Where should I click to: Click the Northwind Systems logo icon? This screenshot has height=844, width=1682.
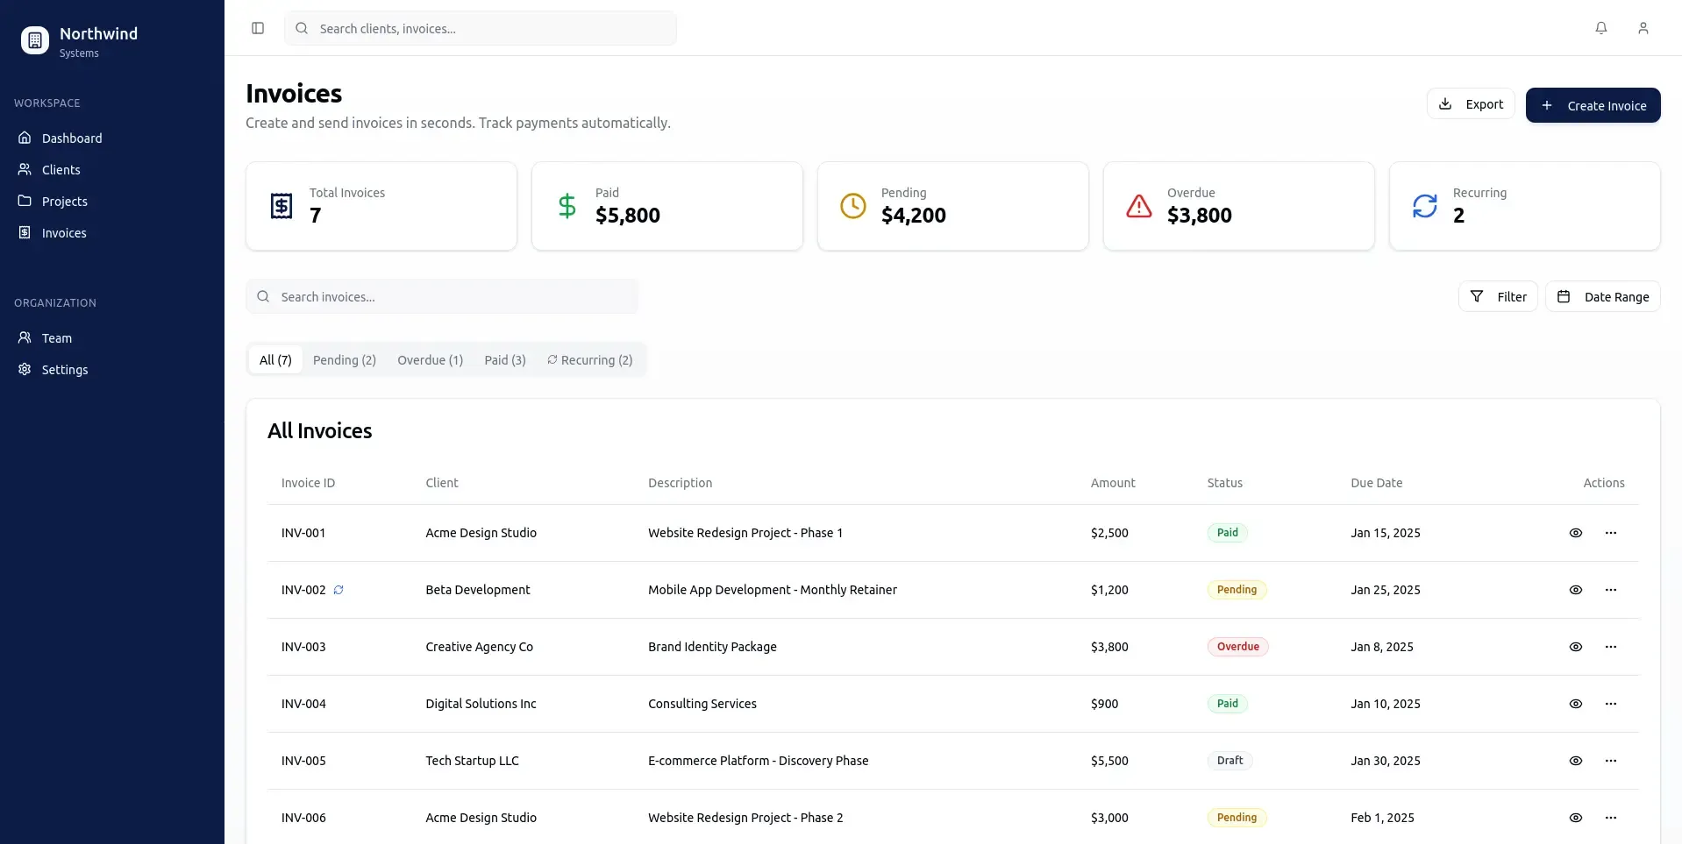click(x=34, y=39)
